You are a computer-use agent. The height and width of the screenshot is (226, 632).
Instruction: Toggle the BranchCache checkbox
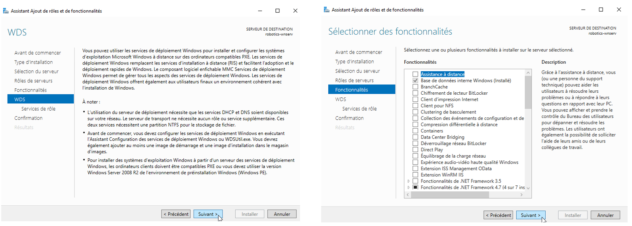[x=415, y=87]
